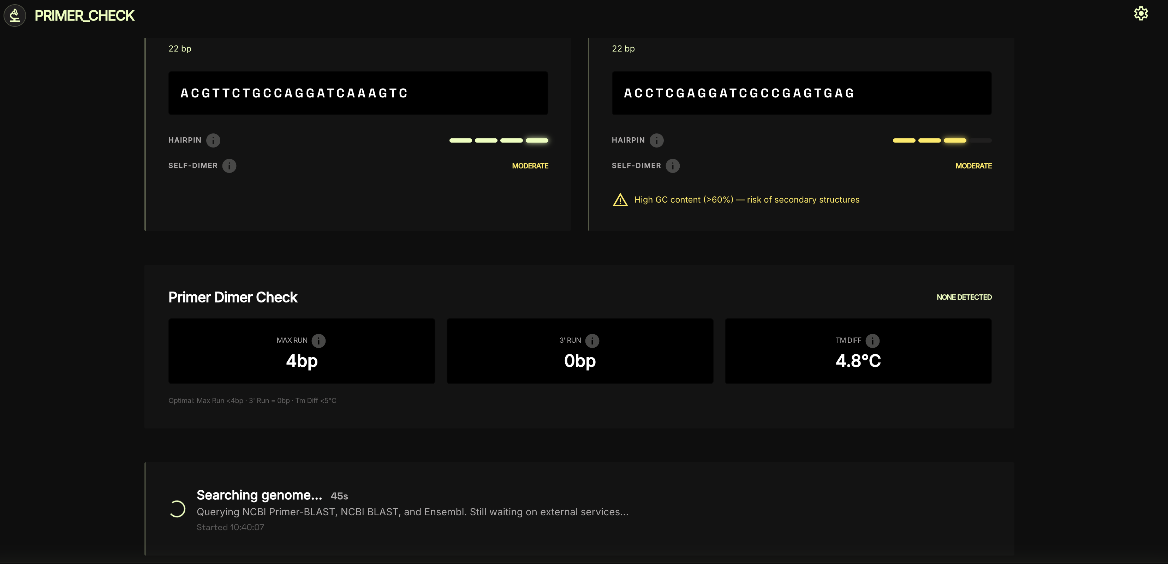Click the PRIMER_CHECK title link
1168x564 pixels.
click(x=84, y=16)
